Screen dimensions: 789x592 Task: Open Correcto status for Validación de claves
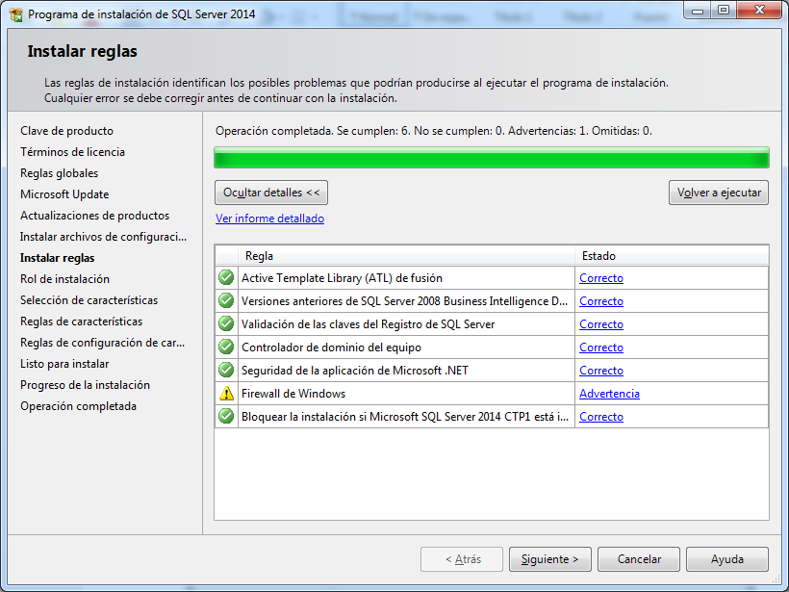[601, 324]
